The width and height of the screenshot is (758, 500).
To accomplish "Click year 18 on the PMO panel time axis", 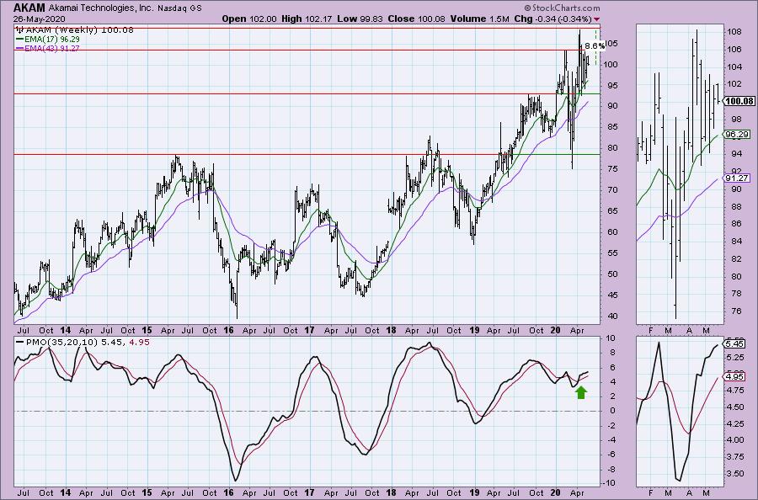I will pyautogui.click(x=391, y=492).
